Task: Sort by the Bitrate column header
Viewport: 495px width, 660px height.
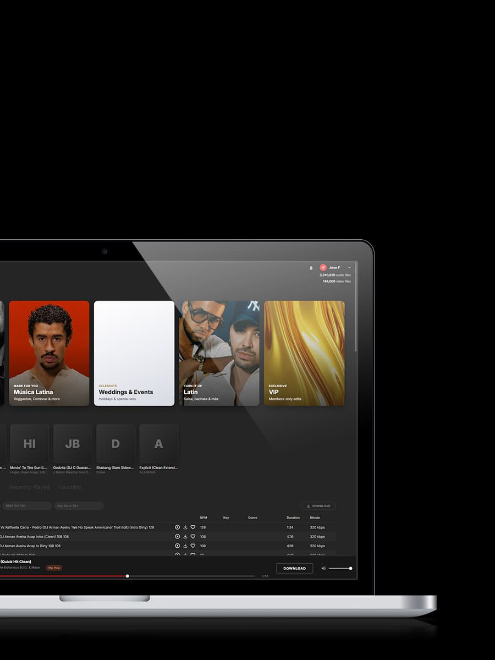Action: pyautogui.click(x=315, y=518)
